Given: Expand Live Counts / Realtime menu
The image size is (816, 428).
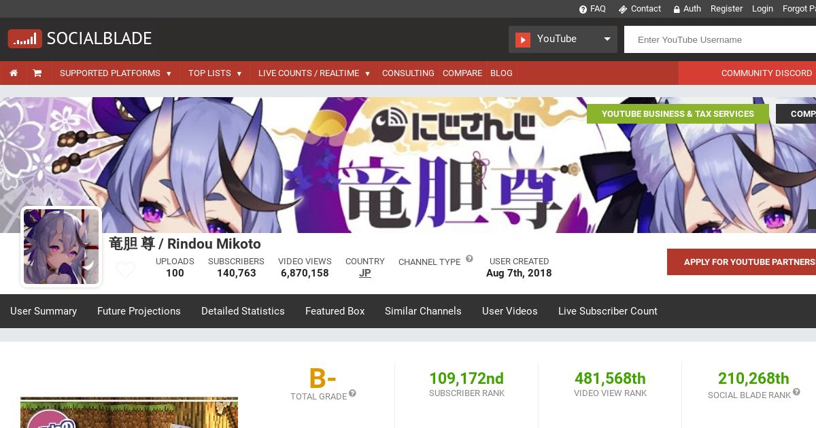Looking at the screenshot, I should (314, 73).
